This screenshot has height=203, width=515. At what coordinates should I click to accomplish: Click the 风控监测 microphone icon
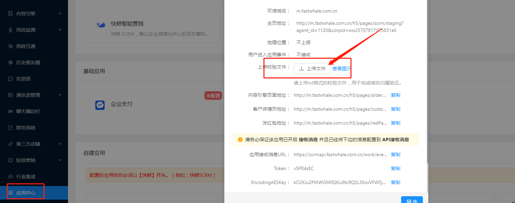pos(10,30)
